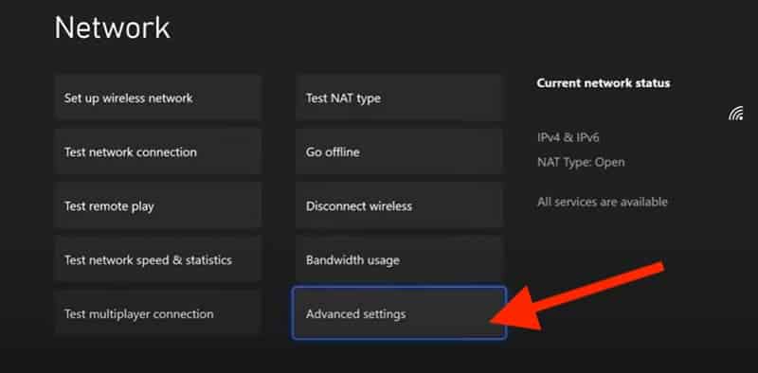Open the highlighted Advanced settings tile
The image size is (758, 373).
[x=399, y=313]
